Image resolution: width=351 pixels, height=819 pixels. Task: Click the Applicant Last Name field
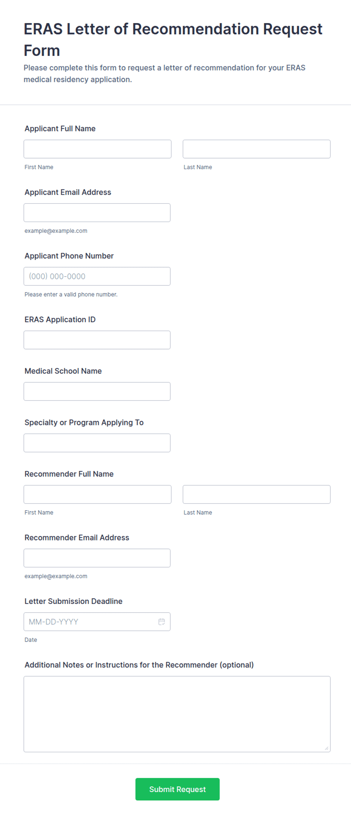[x=257, y=149]
